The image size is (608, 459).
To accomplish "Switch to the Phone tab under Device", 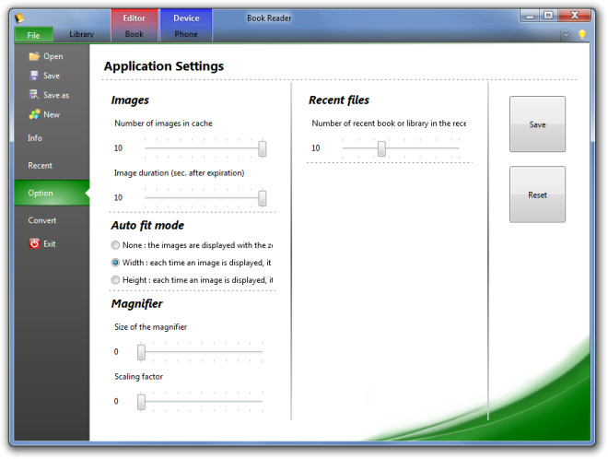I will [x=186, y=34].
